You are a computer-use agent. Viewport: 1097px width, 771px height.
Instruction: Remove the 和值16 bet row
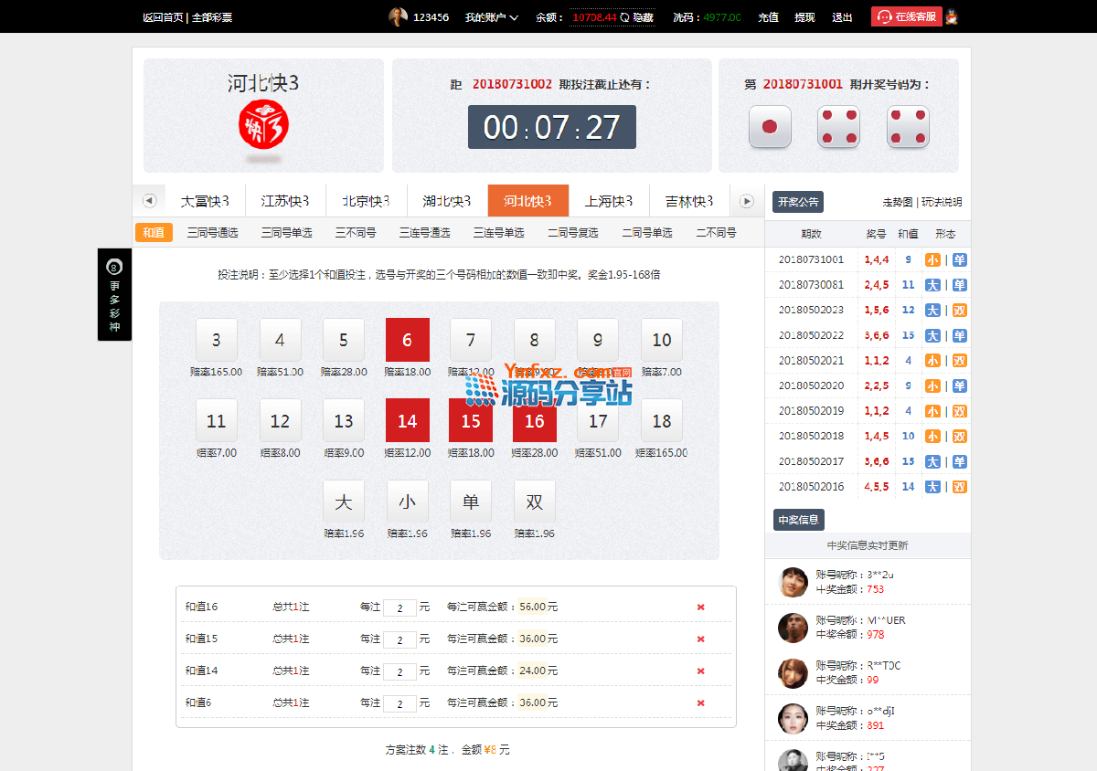(700, 607)
